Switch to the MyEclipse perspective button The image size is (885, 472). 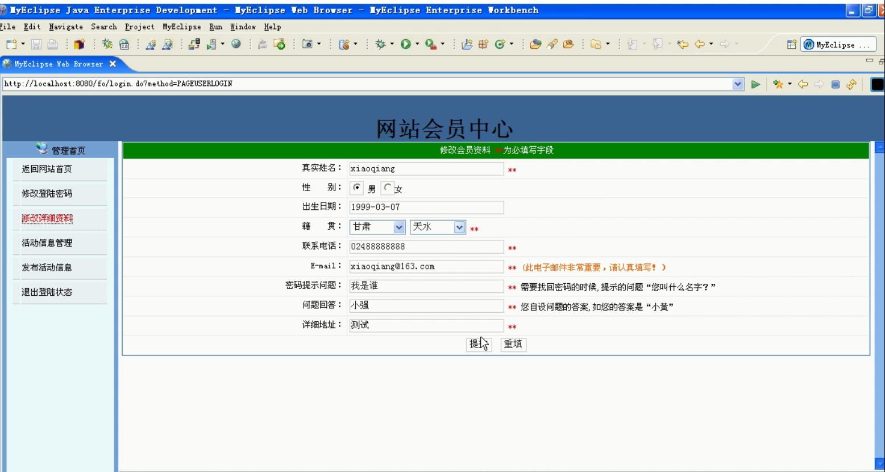[838, 44]
